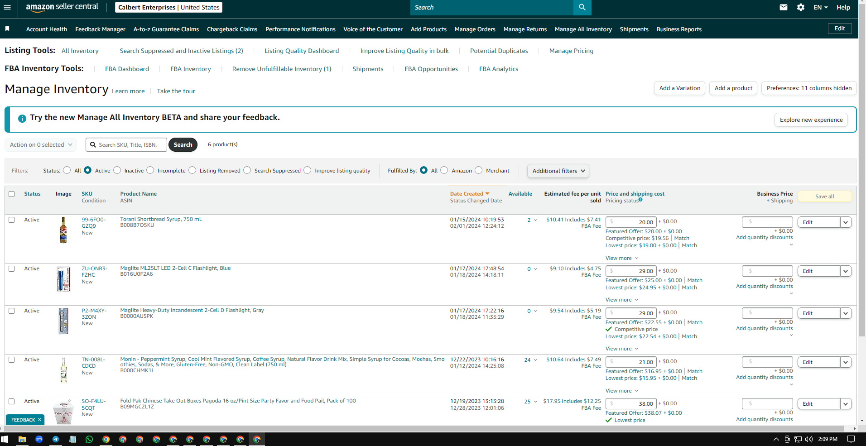
Task: Show hidden system tray icons
Action: 776,439
